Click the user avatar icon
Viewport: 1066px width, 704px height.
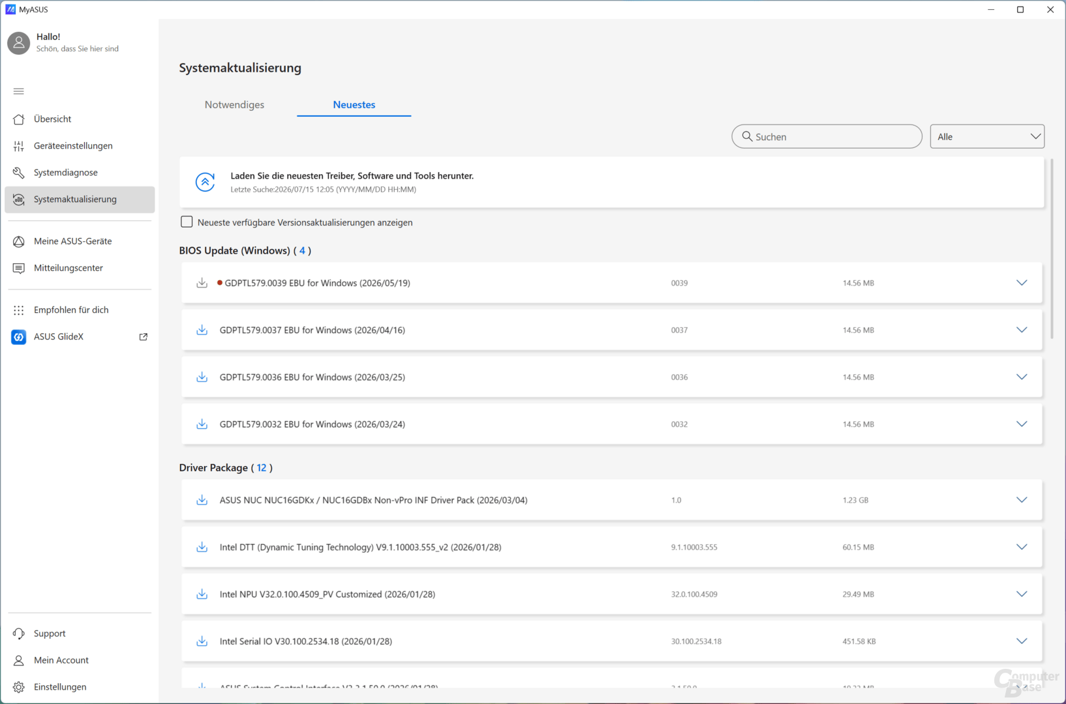pyautogui.click(x=18, y=43)
